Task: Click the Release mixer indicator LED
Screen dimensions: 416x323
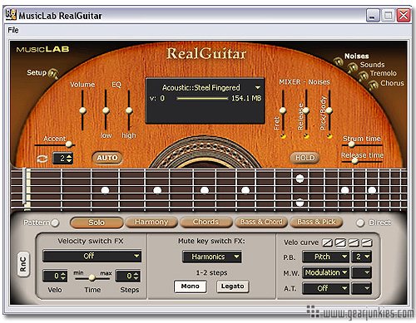Action: pyautogui.click(x=306, y=136)
